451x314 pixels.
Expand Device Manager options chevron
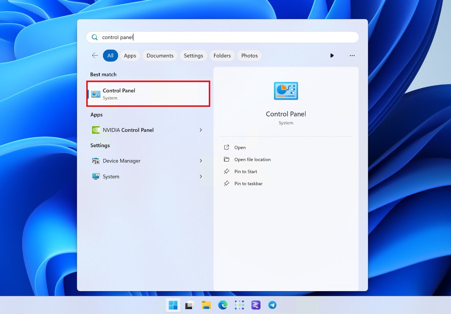point(201,161)
